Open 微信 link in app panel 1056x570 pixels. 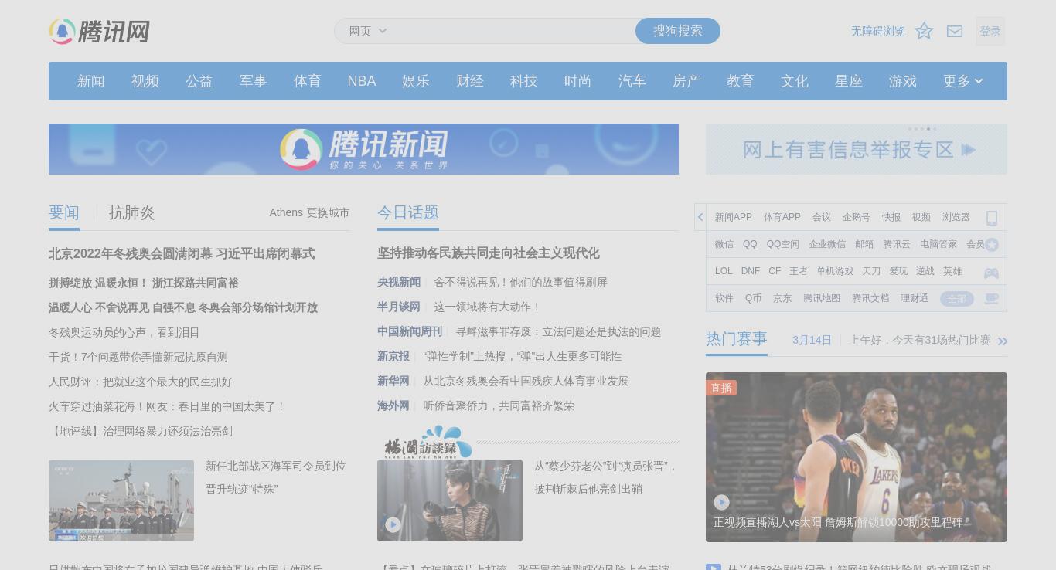(724, 244)
